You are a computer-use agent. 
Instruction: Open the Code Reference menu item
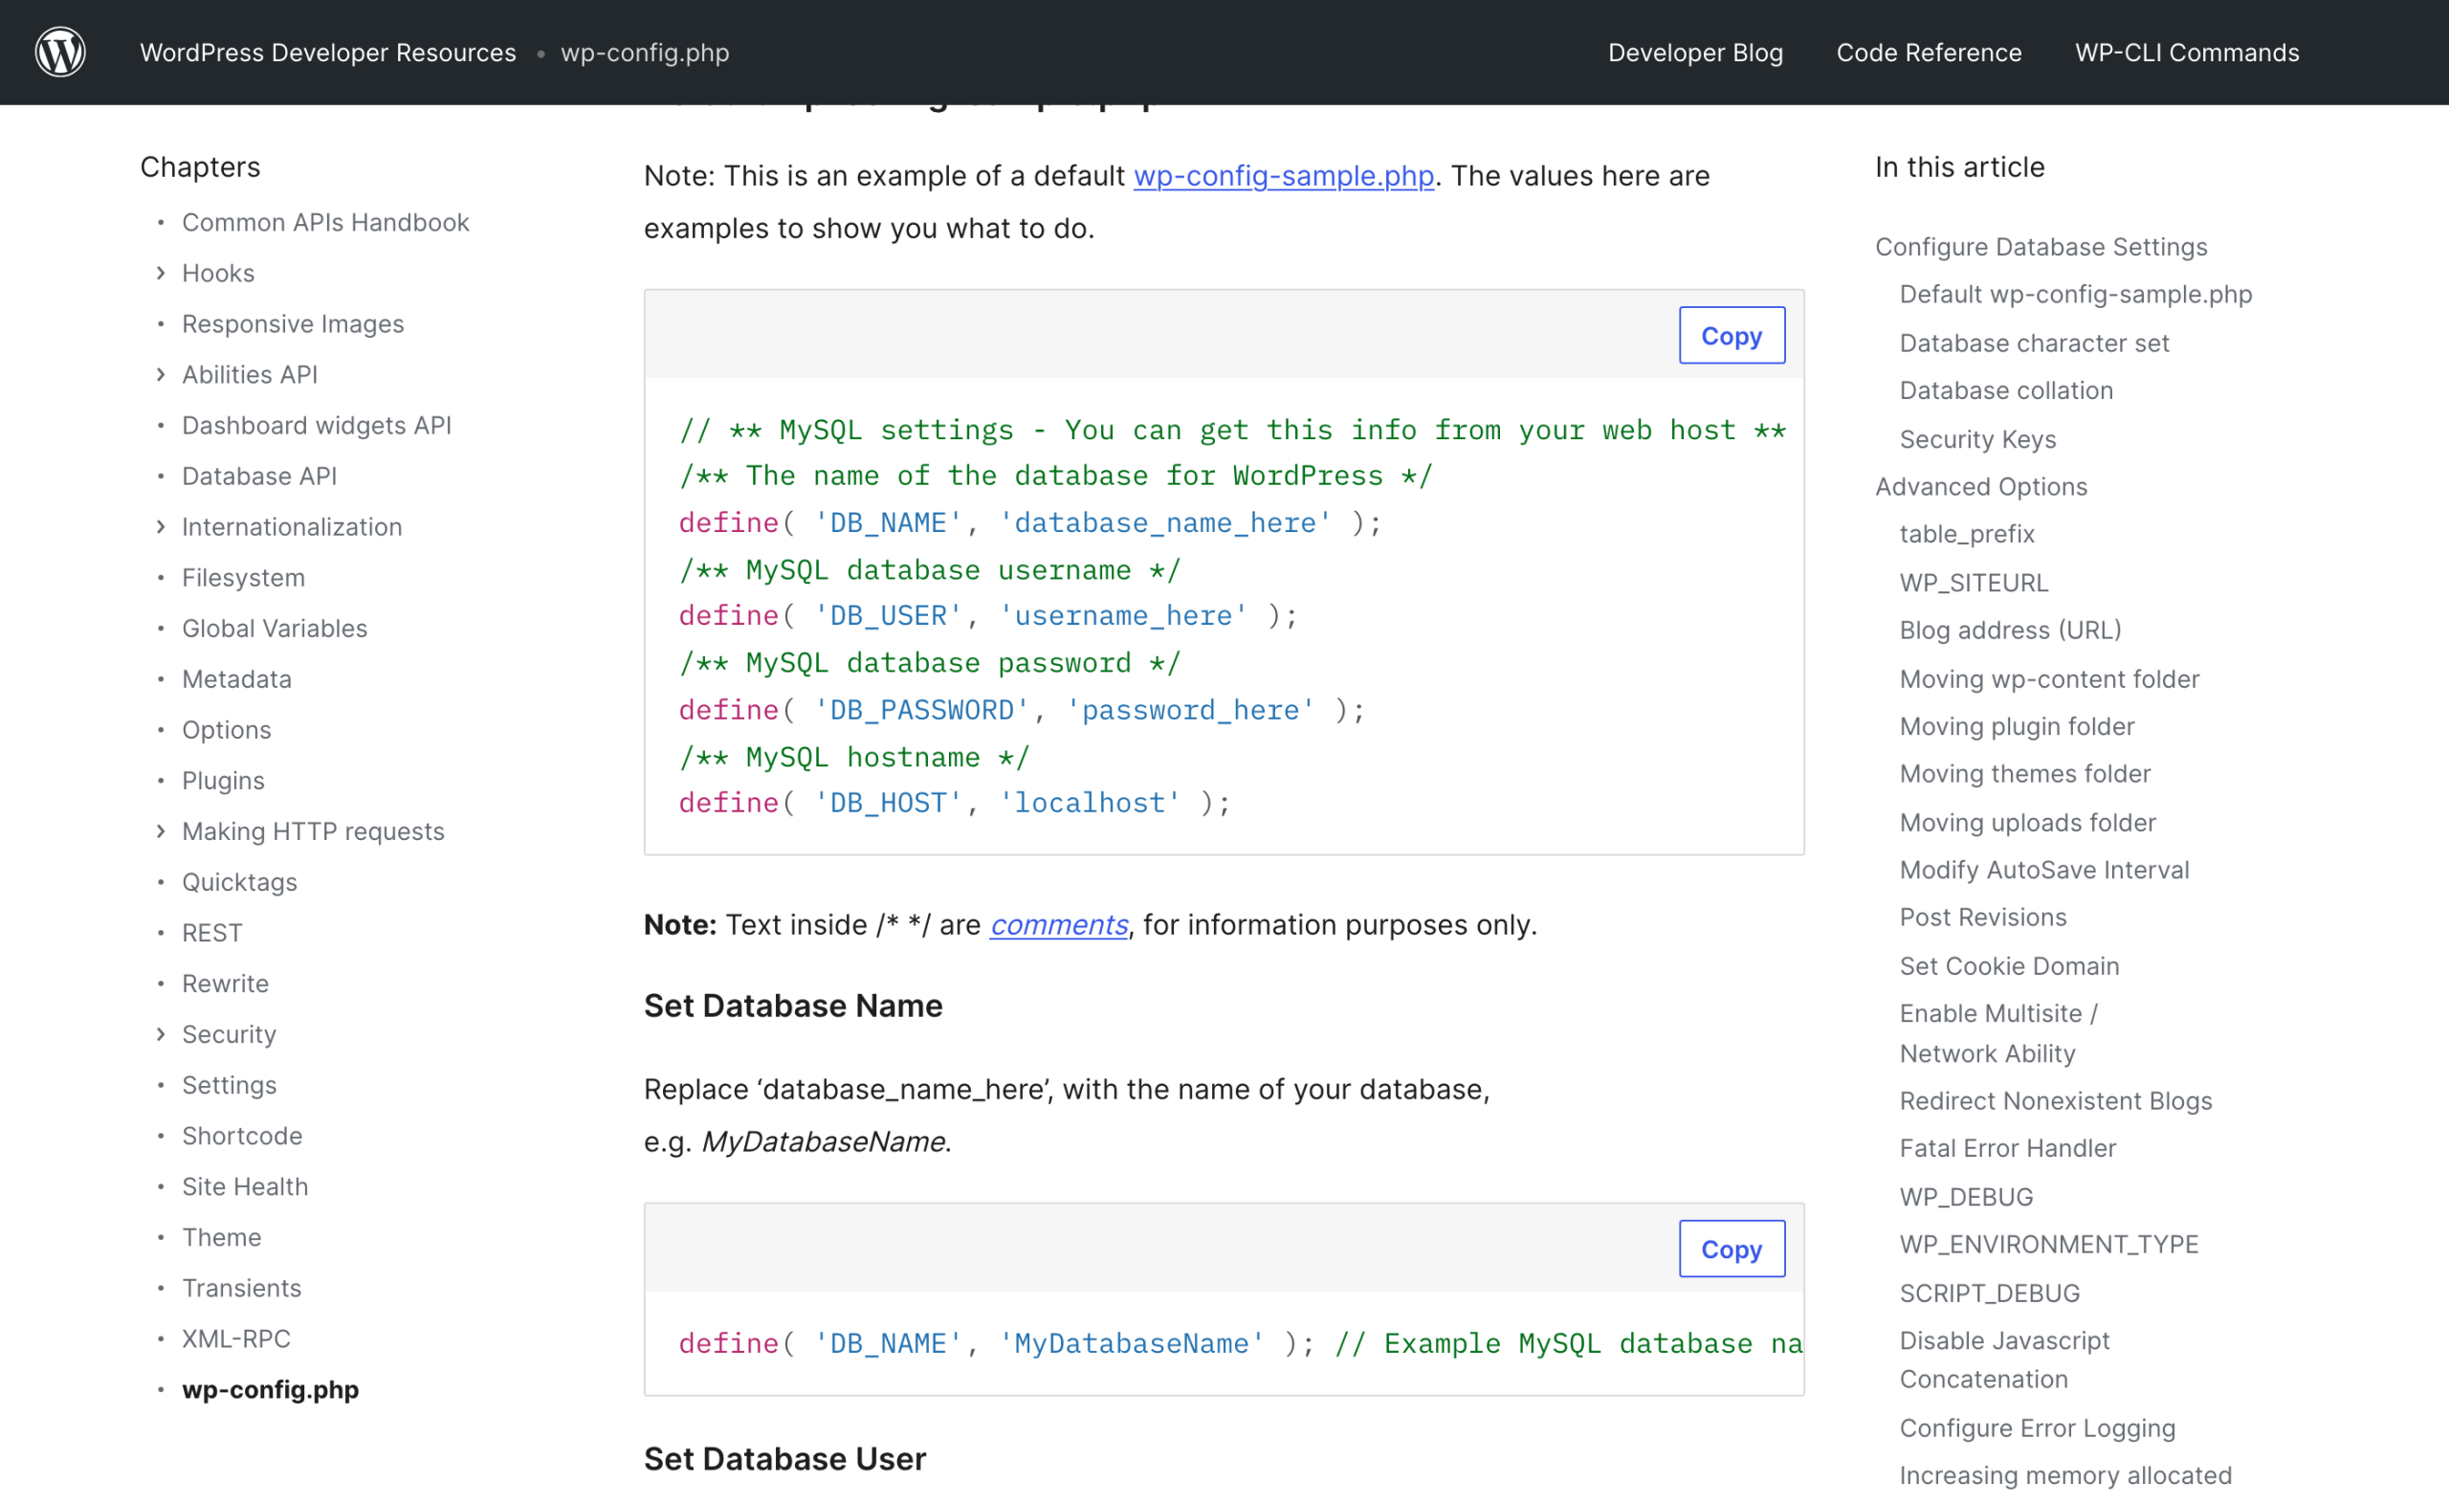(x=1929, y=53)
